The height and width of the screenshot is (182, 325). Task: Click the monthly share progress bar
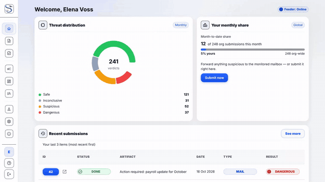coord(253,49)
